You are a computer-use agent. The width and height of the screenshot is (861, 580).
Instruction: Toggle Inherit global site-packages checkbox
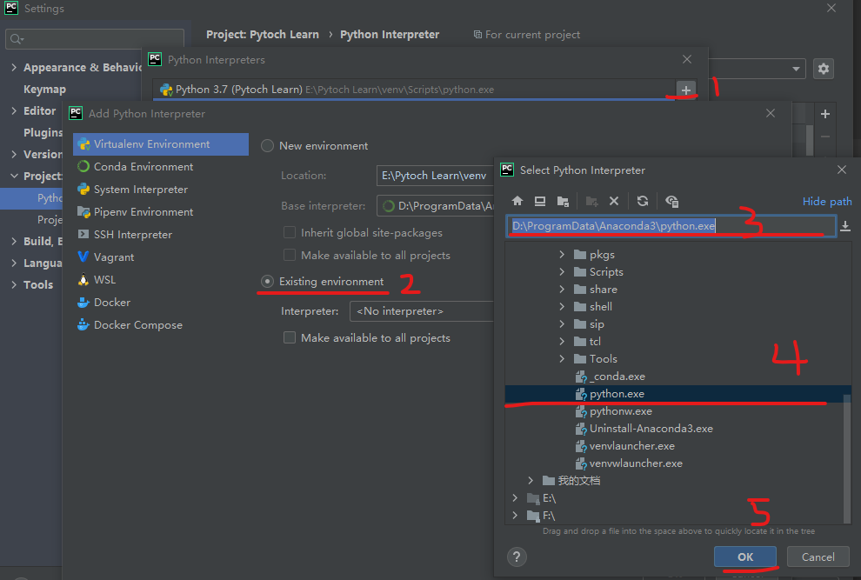290,232
